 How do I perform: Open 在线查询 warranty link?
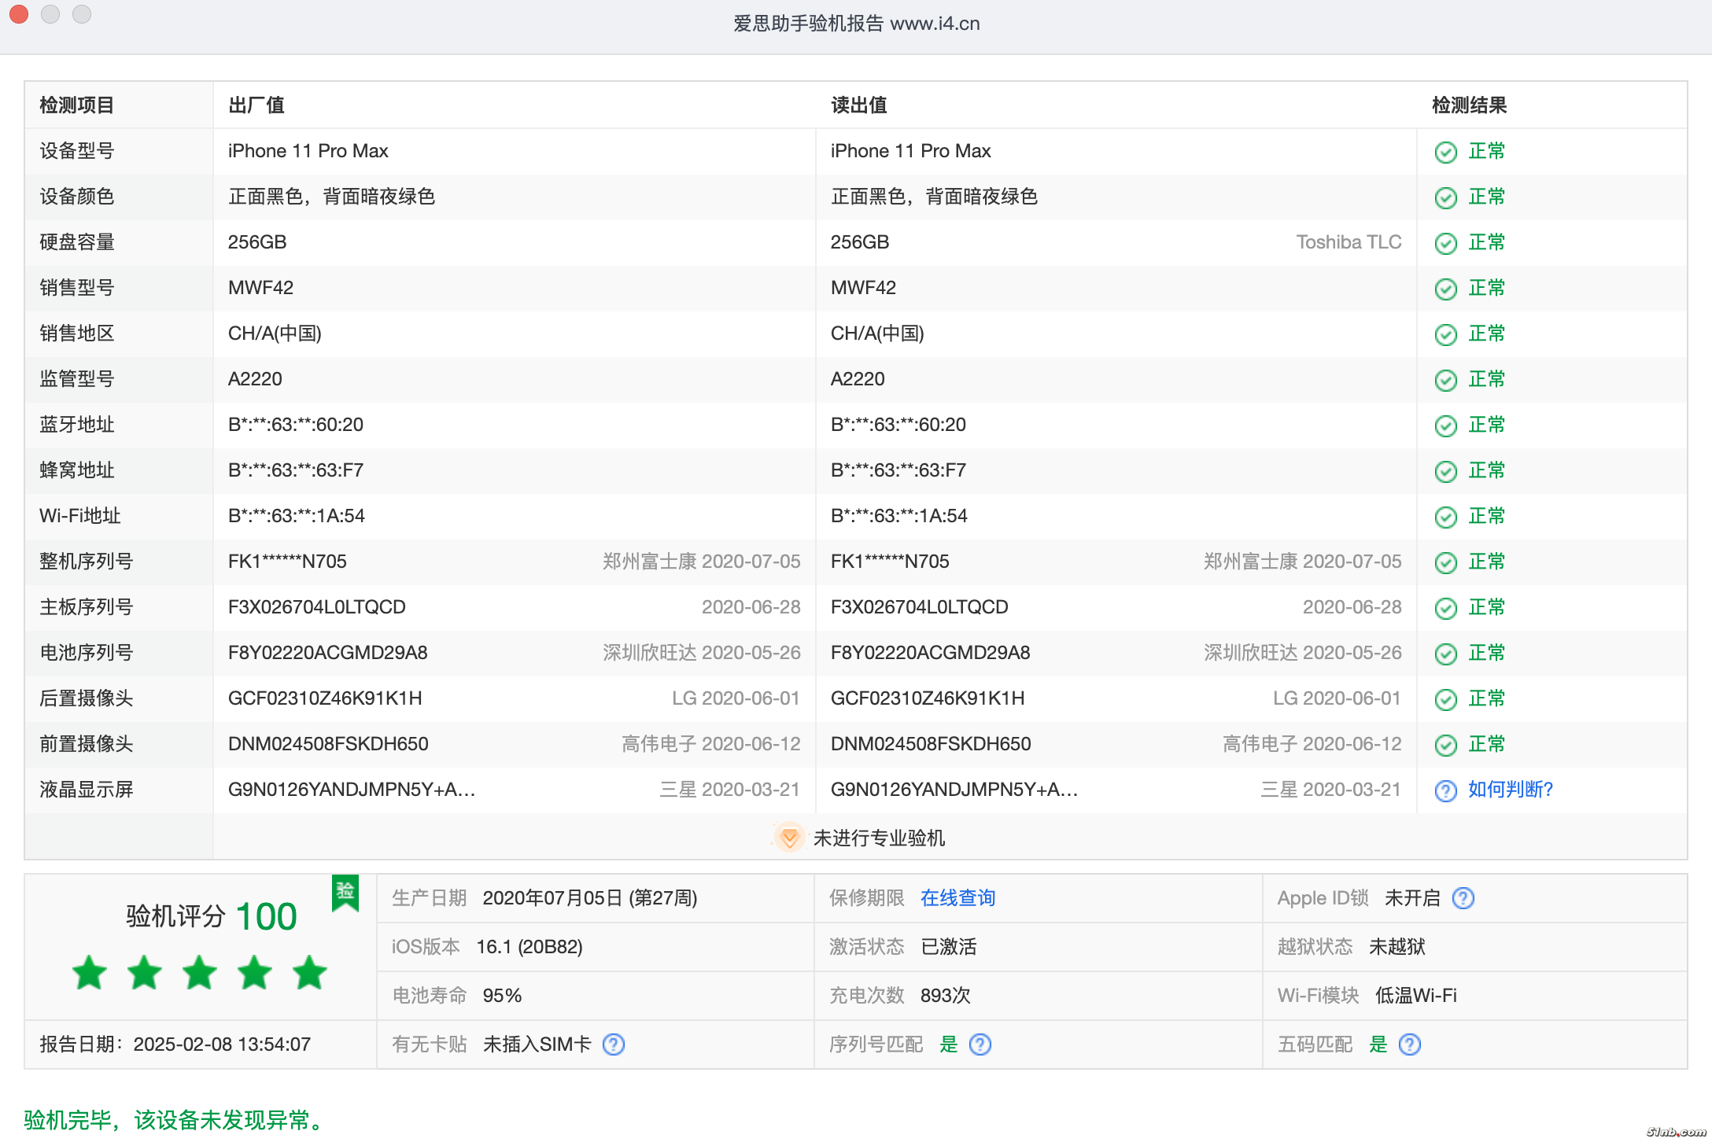pos(957,898)
